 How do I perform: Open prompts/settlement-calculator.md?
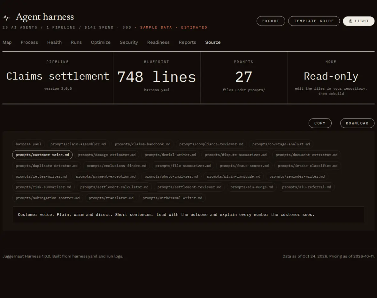[114, 187]
